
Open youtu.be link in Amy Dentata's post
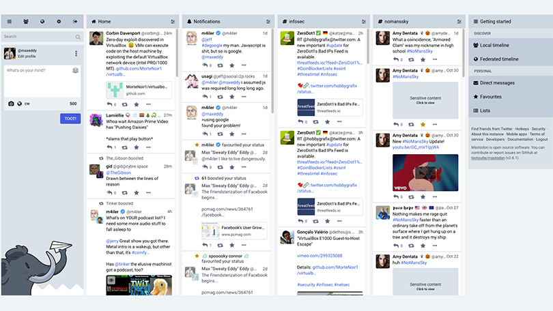[x=416, y=147]
